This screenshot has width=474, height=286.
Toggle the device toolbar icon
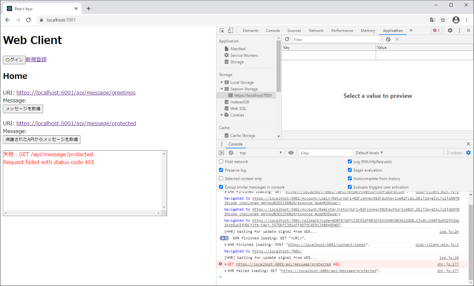(x=230, y=30)
